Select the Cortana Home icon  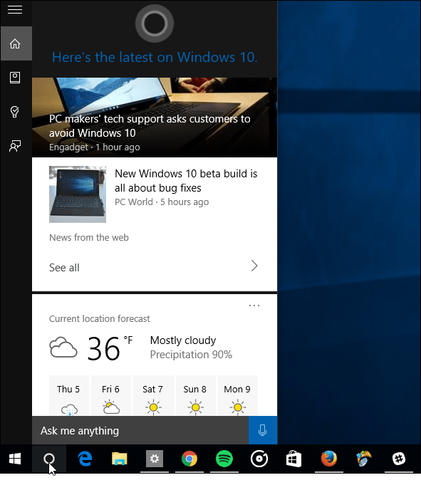(x=16, y=43)
